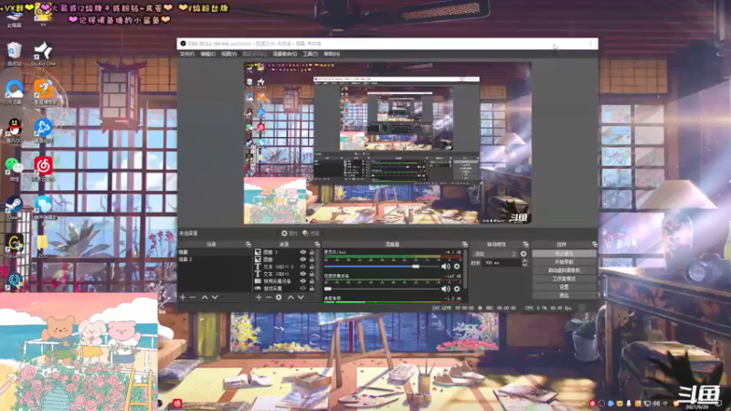Toggle Studio Mode button in Controls

[x=564, y=279]
